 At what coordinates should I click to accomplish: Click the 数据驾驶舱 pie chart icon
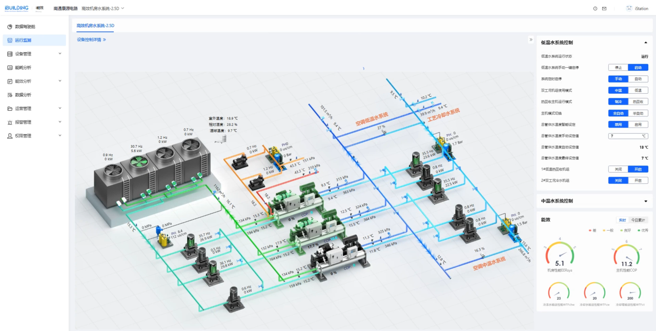click(x=10, y=27)
